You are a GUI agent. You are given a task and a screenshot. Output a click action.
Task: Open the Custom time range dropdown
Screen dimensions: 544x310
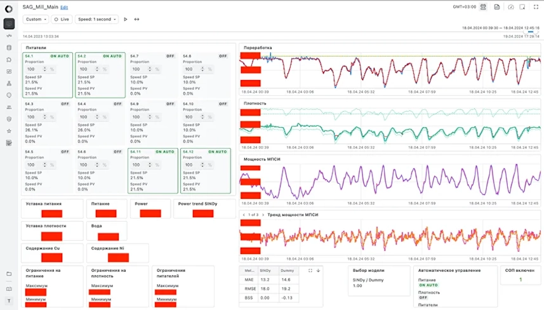click(x=36, y=20)
